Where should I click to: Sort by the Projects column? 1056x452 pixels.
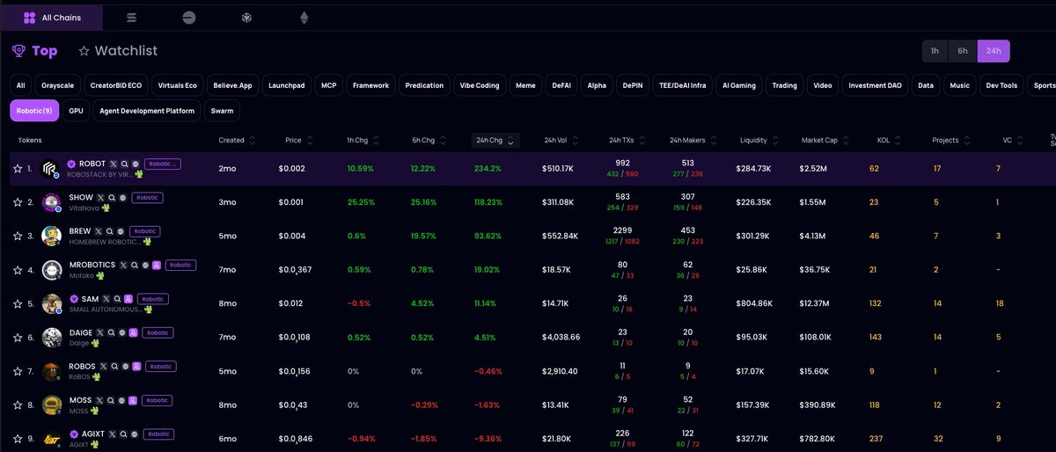point(950,140)
